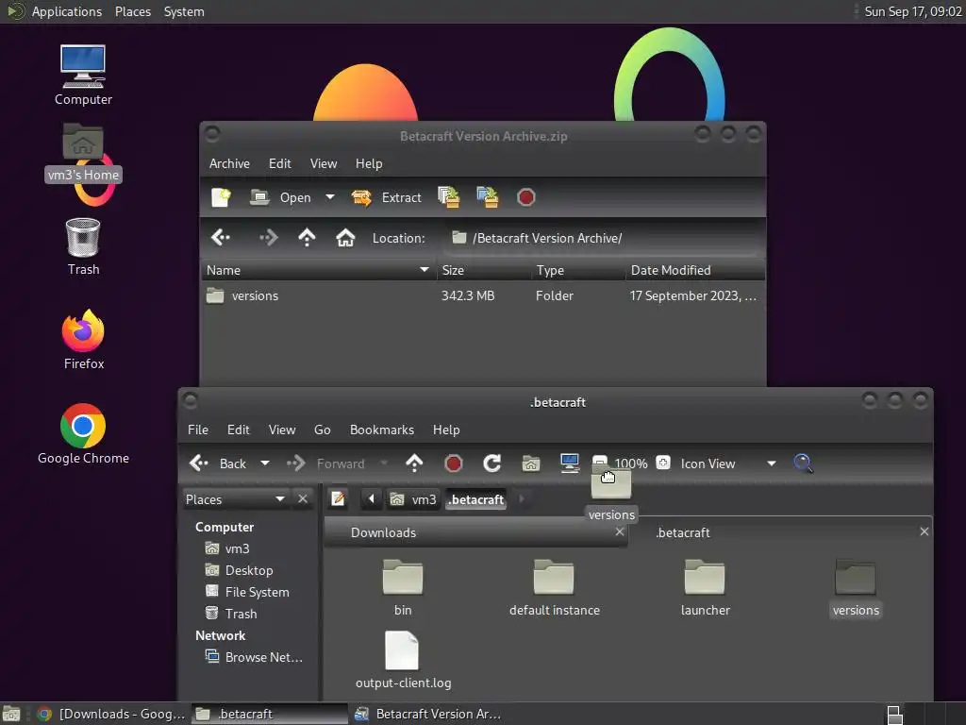This screenshot has height=725, width=966.
Task: Go up one level in archive manager
Action: pyautogui.click(x=307, y=237)
